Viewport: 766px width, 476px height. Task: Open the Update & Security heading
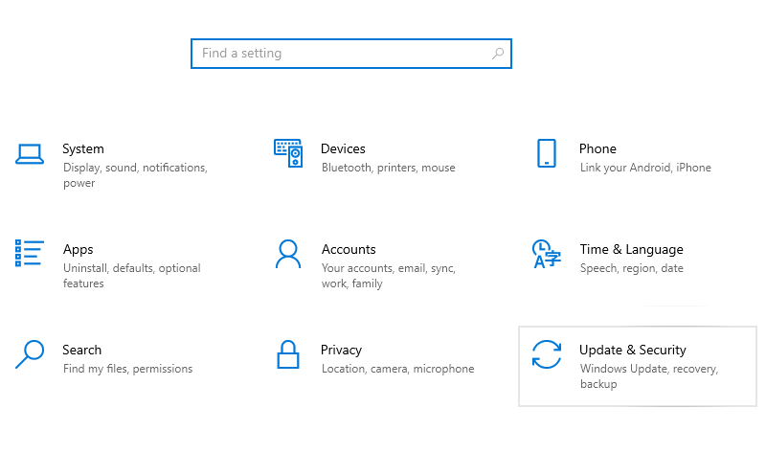pos(633,350)
